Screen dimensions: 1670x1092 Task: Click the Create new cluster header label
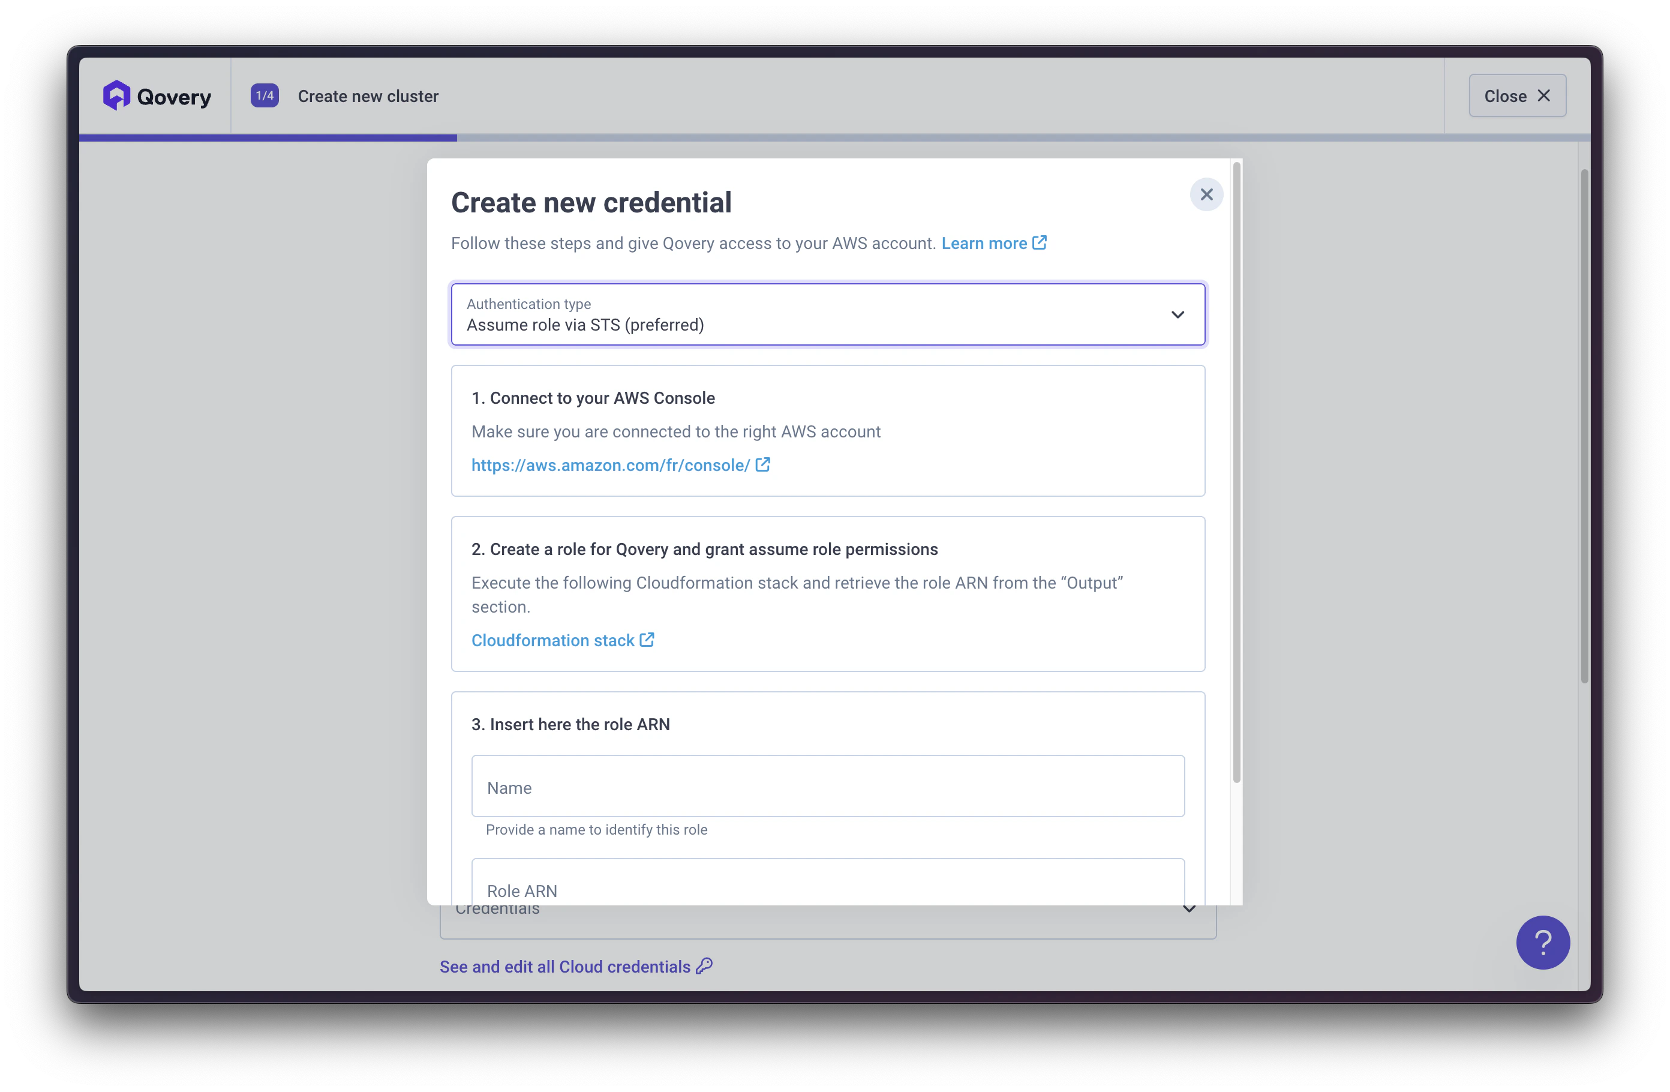click(x=368, y=96)
